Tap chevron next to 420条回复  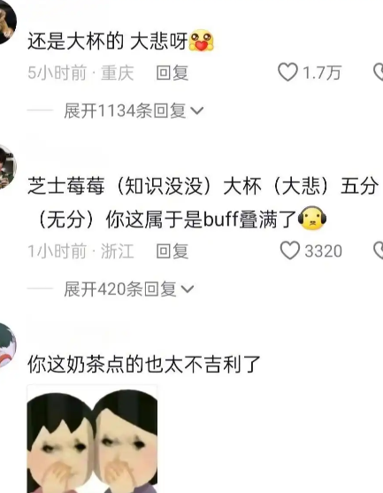[188, 289]
